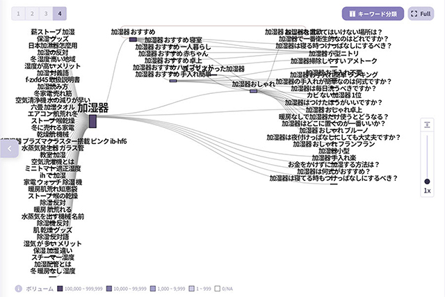Select depth level tab 3
445x297 pixels.
[x=46, y=13]
